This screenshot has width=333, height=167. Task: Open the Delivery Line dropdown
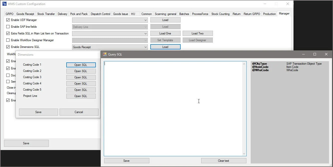pos(110,27)
